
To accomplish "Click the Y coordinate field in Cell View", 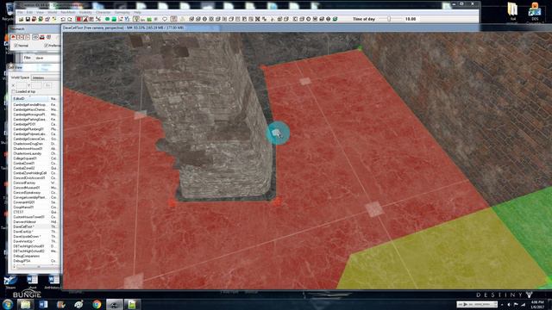I will [36, 85].
